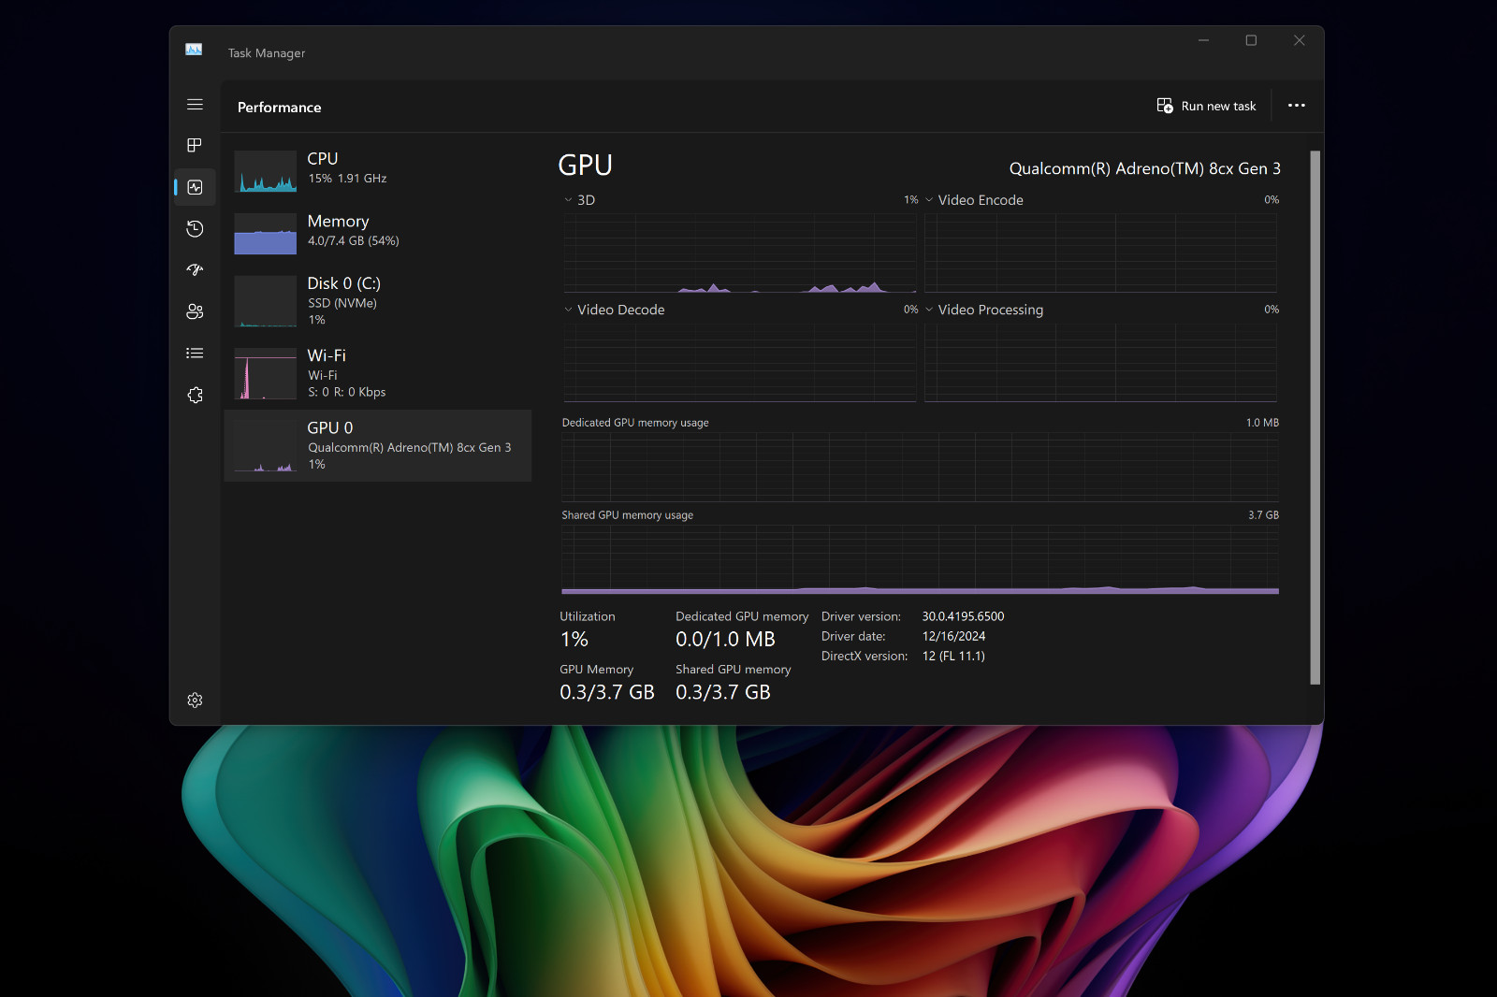Open the Services puzzle icon

coord(195,395)
